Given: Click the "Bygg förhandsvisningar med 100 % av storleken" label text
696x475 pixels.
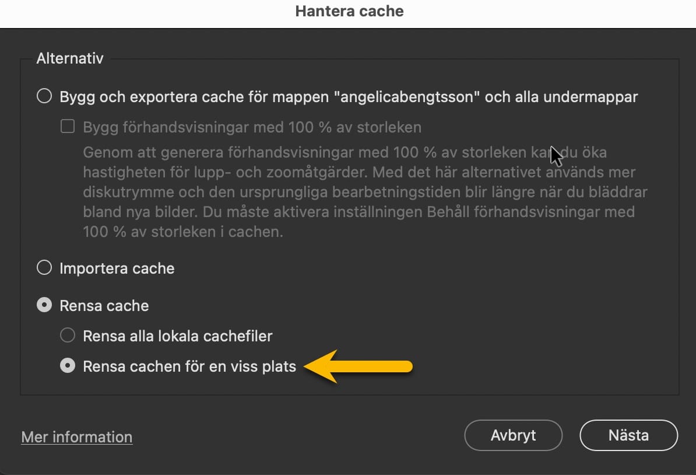Looking at the screenshot, I should point(252,127).
